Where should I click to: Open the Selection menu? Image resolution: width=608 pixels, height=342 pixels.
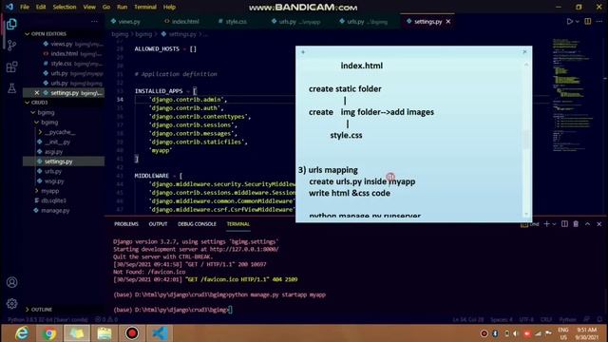point(65,7)
